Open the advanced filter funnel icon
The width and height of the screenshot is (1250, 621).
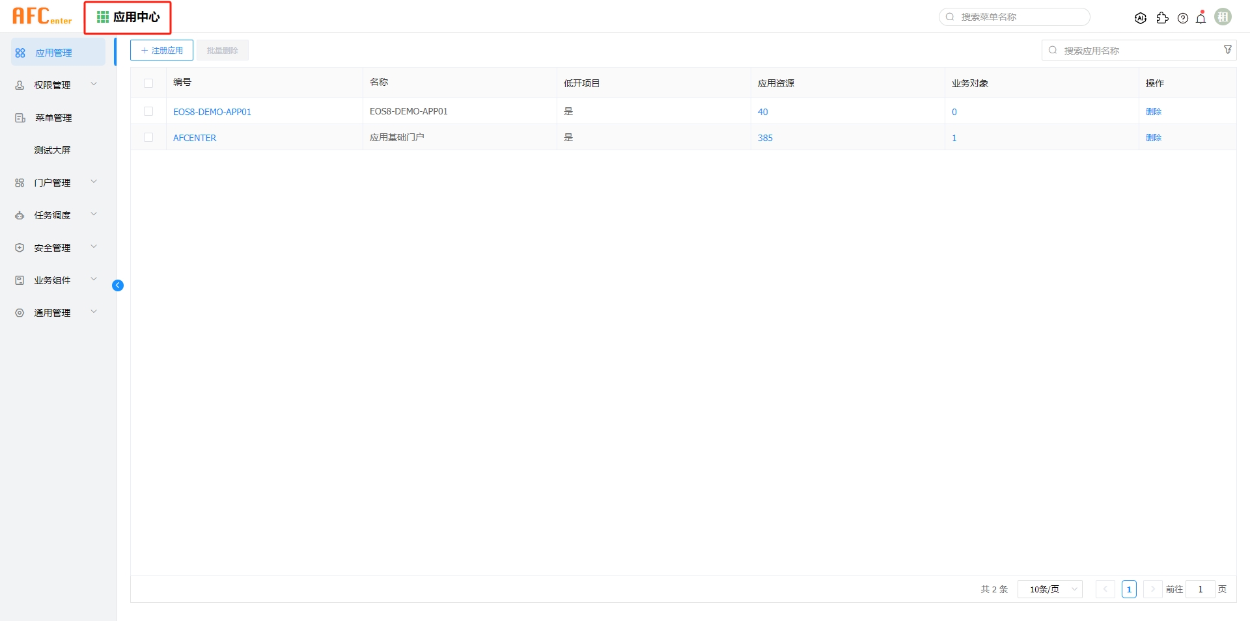[x=1228, y=50]
